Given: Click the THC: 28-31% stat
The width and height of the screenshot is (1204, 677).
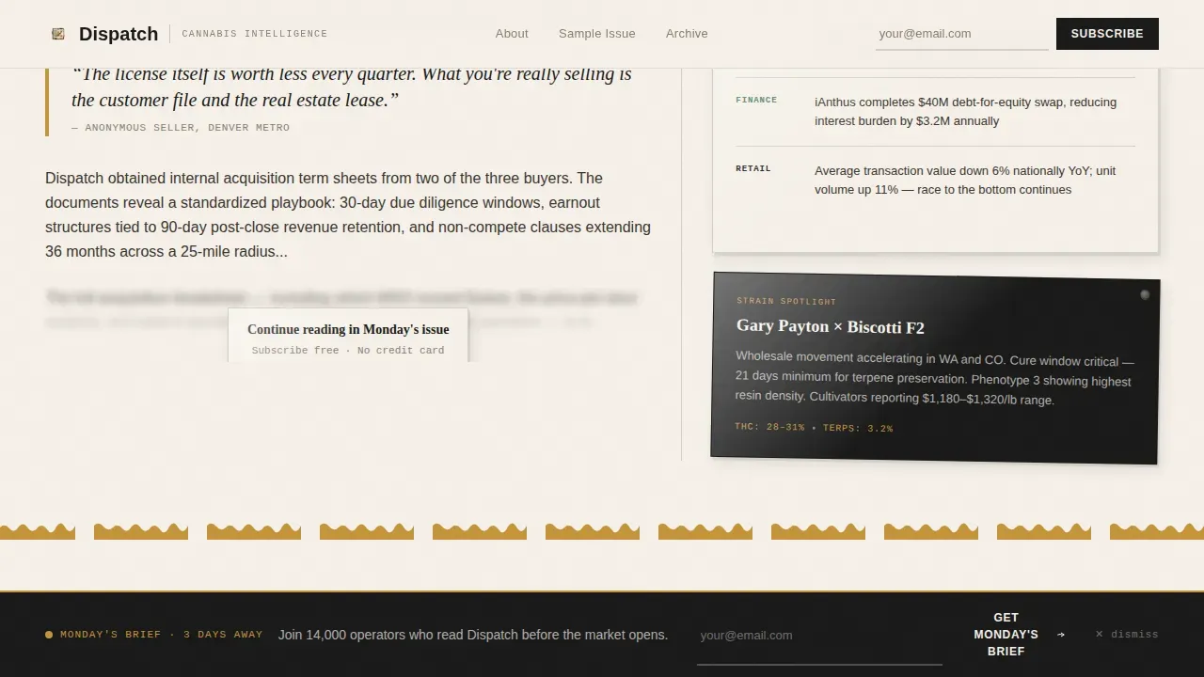Looking at the screenshot, I should (x=769, y=427).
